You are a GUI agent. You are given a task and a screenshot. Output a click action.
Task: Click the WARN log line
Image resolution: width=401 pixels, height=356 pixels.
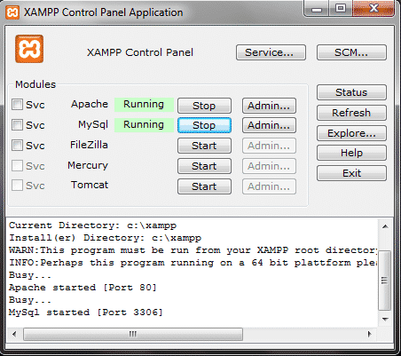click(x=193, y=250)
